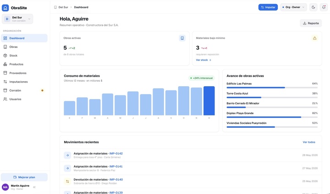This screenshot has height=194, width=330.
Task: Click the Del Sur breadcrumb
Action: pos(63,7)
